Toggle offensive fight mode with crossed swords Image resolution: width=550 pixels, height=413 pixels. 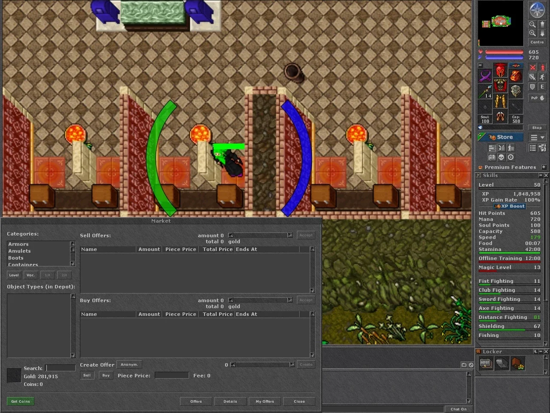point(533,67)
